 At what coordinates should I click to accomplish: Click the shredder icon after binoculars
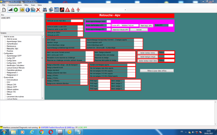click(x=51, y=10)
